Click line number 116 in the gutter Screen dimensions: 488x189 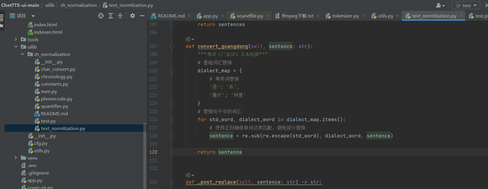click(x=153, y=120)
